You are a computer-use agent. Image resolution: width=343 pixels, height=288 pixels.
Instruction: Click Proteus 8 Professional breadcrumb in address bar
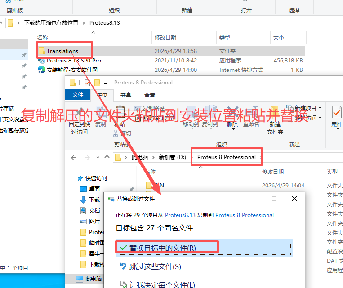tap(227, 157)
